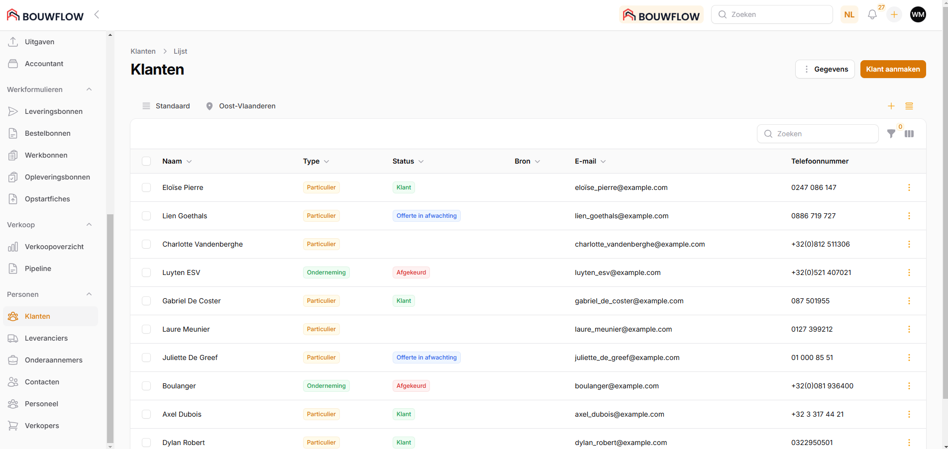Open the notifications bell icon
This screenshot has width=948, height=449.
pyautogui.click(x=872, y=15)
